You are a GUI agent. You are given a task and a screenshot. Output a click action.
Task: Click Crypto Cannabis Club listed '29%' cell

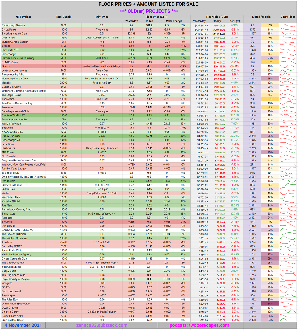coord(270,258)
